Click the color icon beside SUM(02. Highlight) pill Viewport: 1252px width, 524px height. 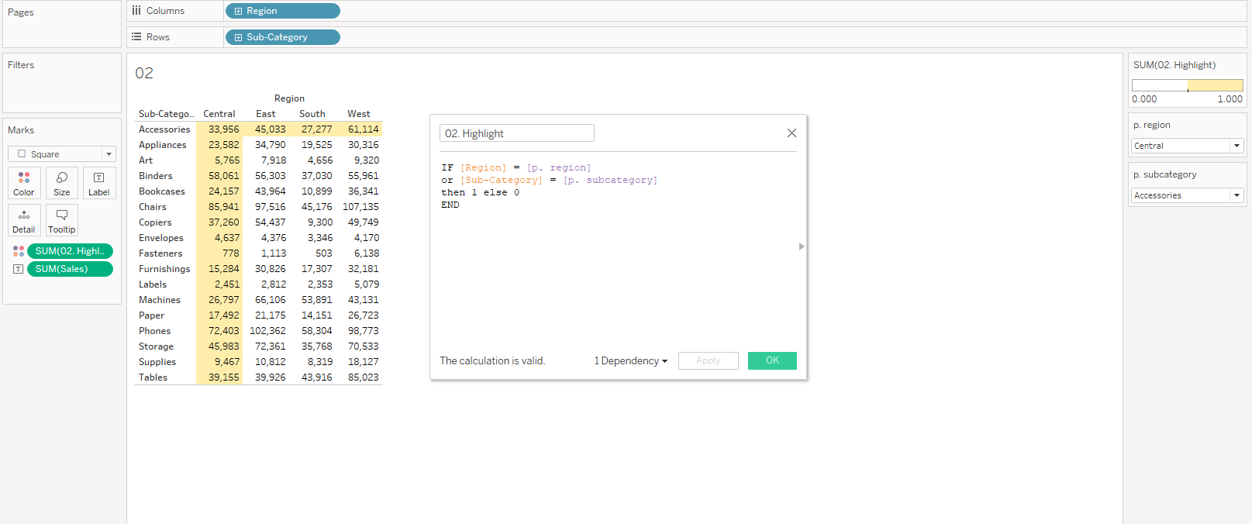click(x=19, y=251)
